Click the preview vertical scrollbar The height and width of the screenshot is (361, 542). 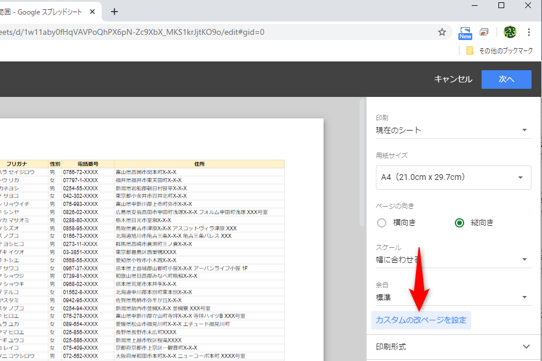362,163
